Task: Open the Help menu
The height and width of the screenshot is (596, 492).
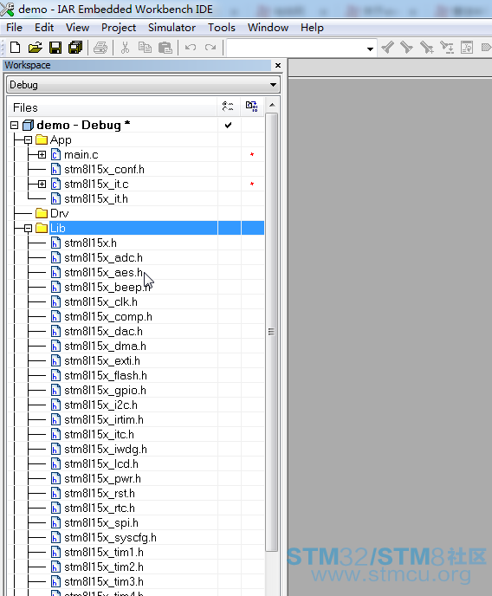Action: (x=312, y=28)
